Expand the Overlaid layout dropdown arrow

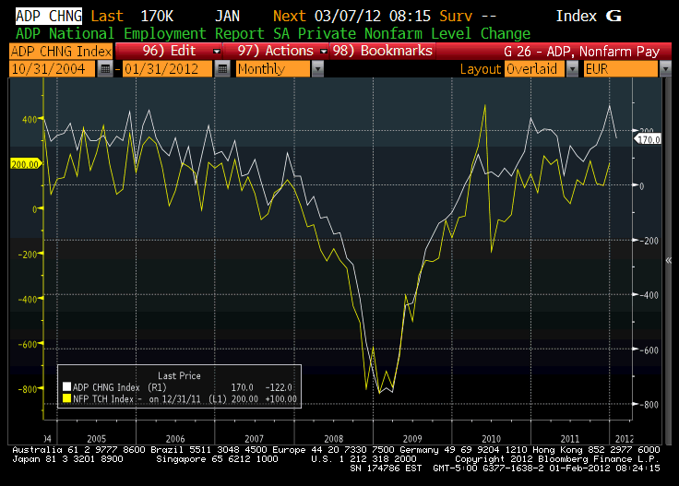[572, 69]
